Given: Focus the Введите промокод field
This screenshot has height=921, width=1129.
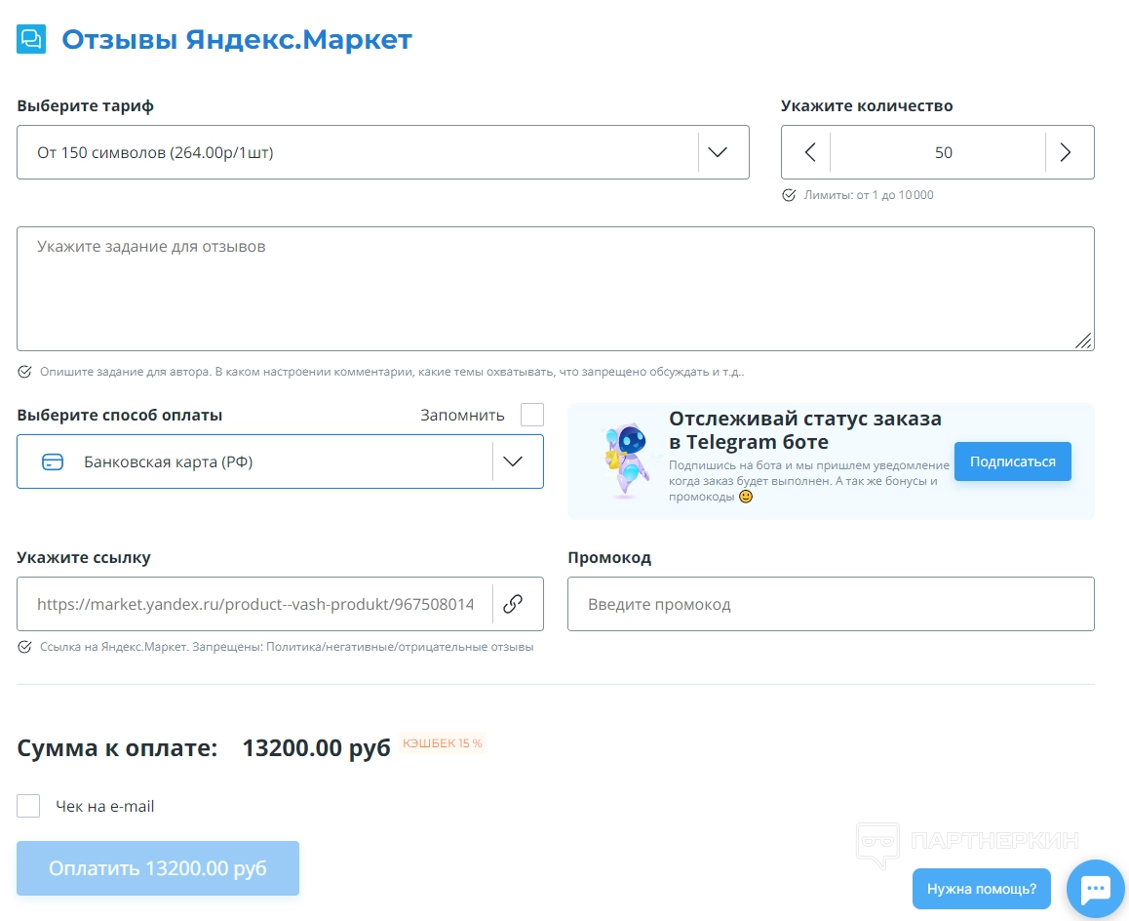Looking at the screenshot, I should 831,604.
